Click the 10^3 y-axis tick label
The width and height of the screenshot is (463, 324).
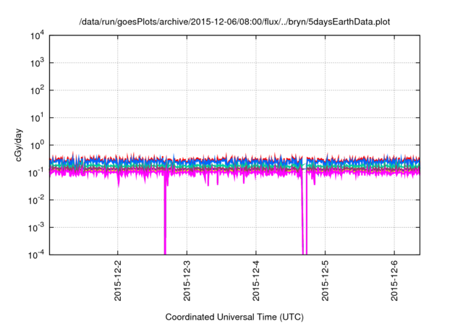[x=37, y=63]
